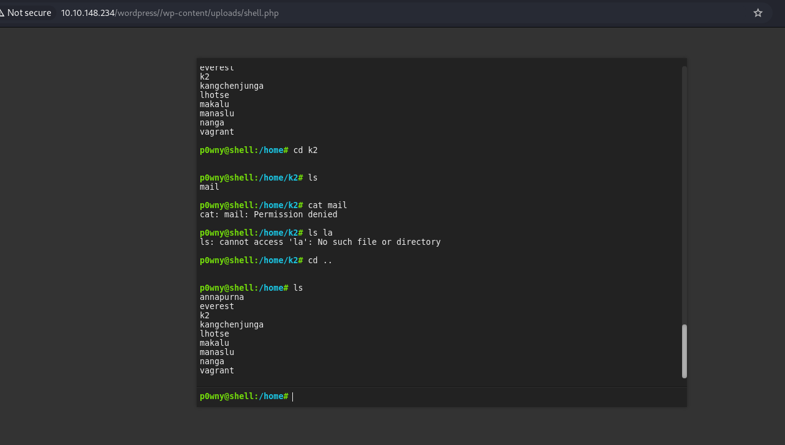Click 'vagrant' in the bottom directory listing
The image size is (785, 445).
[x=217, y=370]
